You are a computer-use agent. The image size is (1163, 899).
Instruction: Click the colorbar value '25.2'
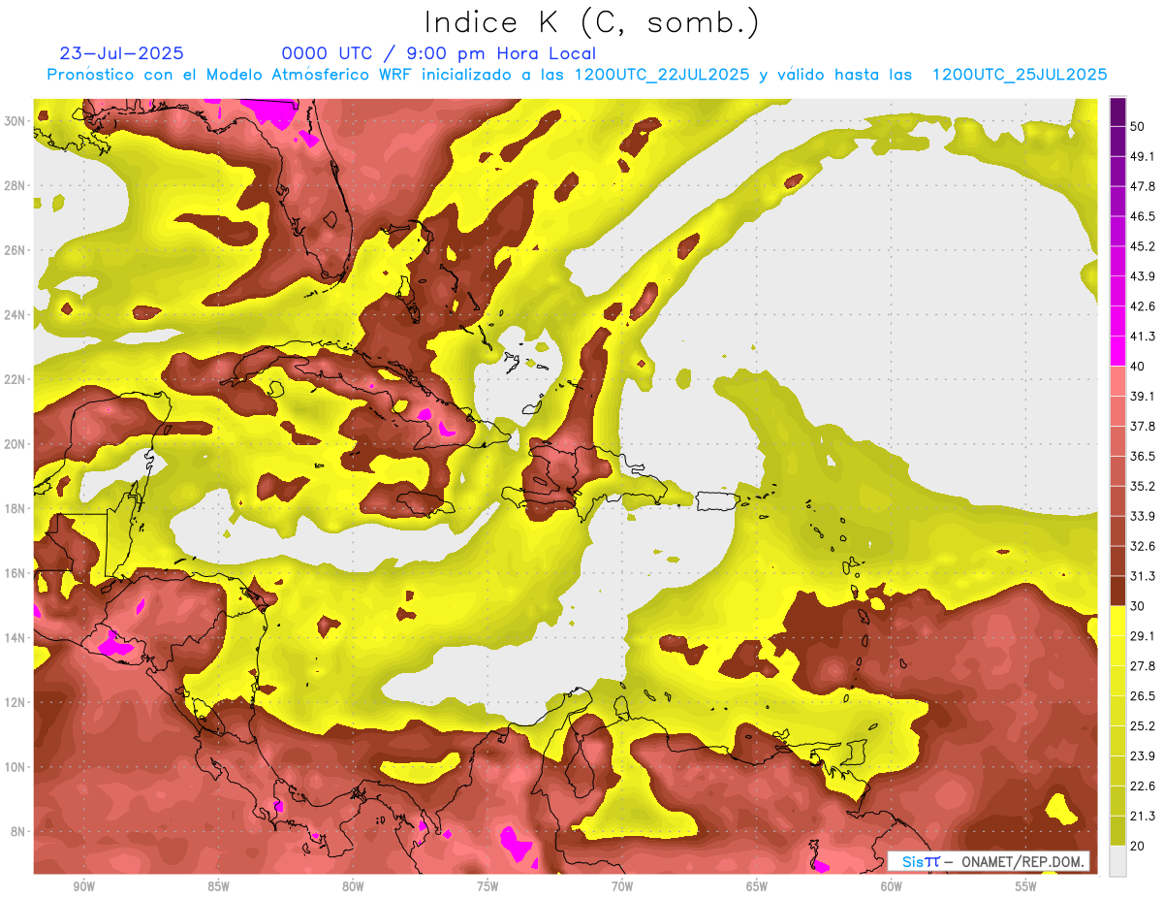[1142, 726]
